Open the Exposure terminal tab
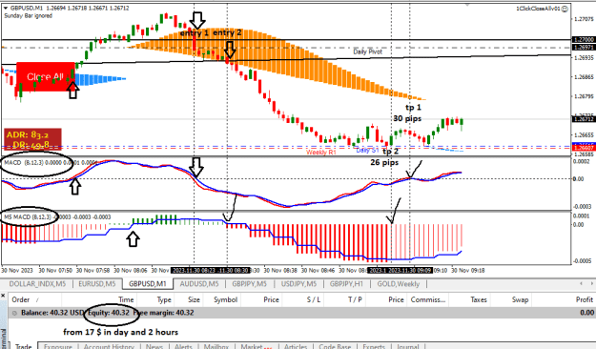 click(58, 346)
